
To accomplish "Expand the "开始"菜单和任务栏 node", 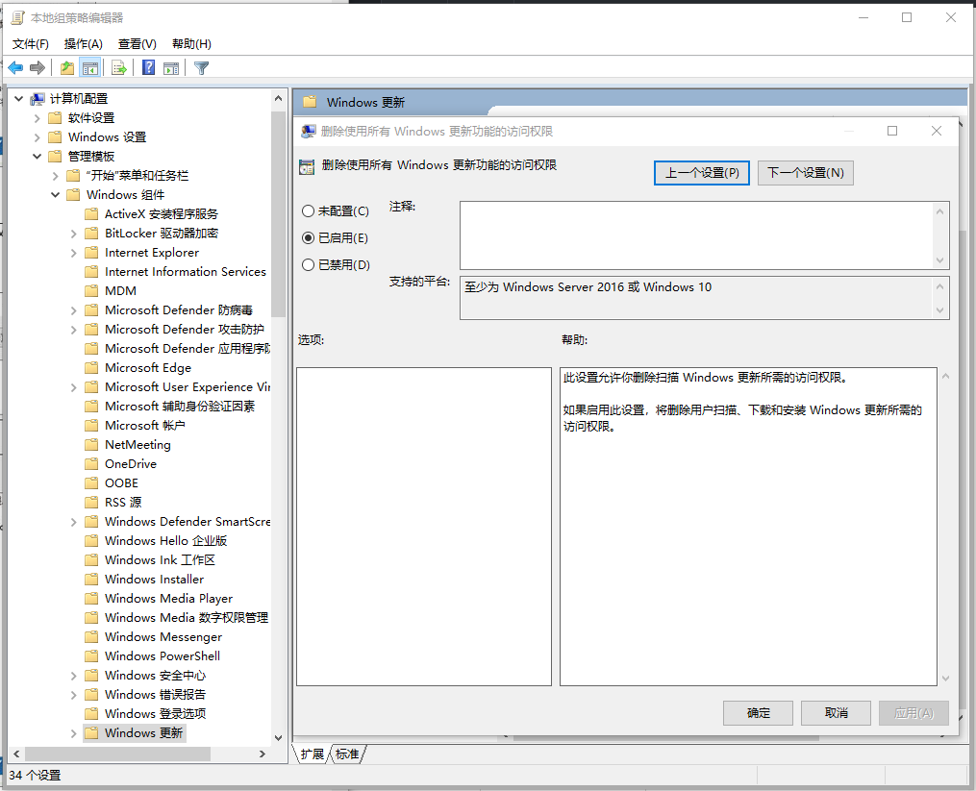I will click(x=55, y=176).
